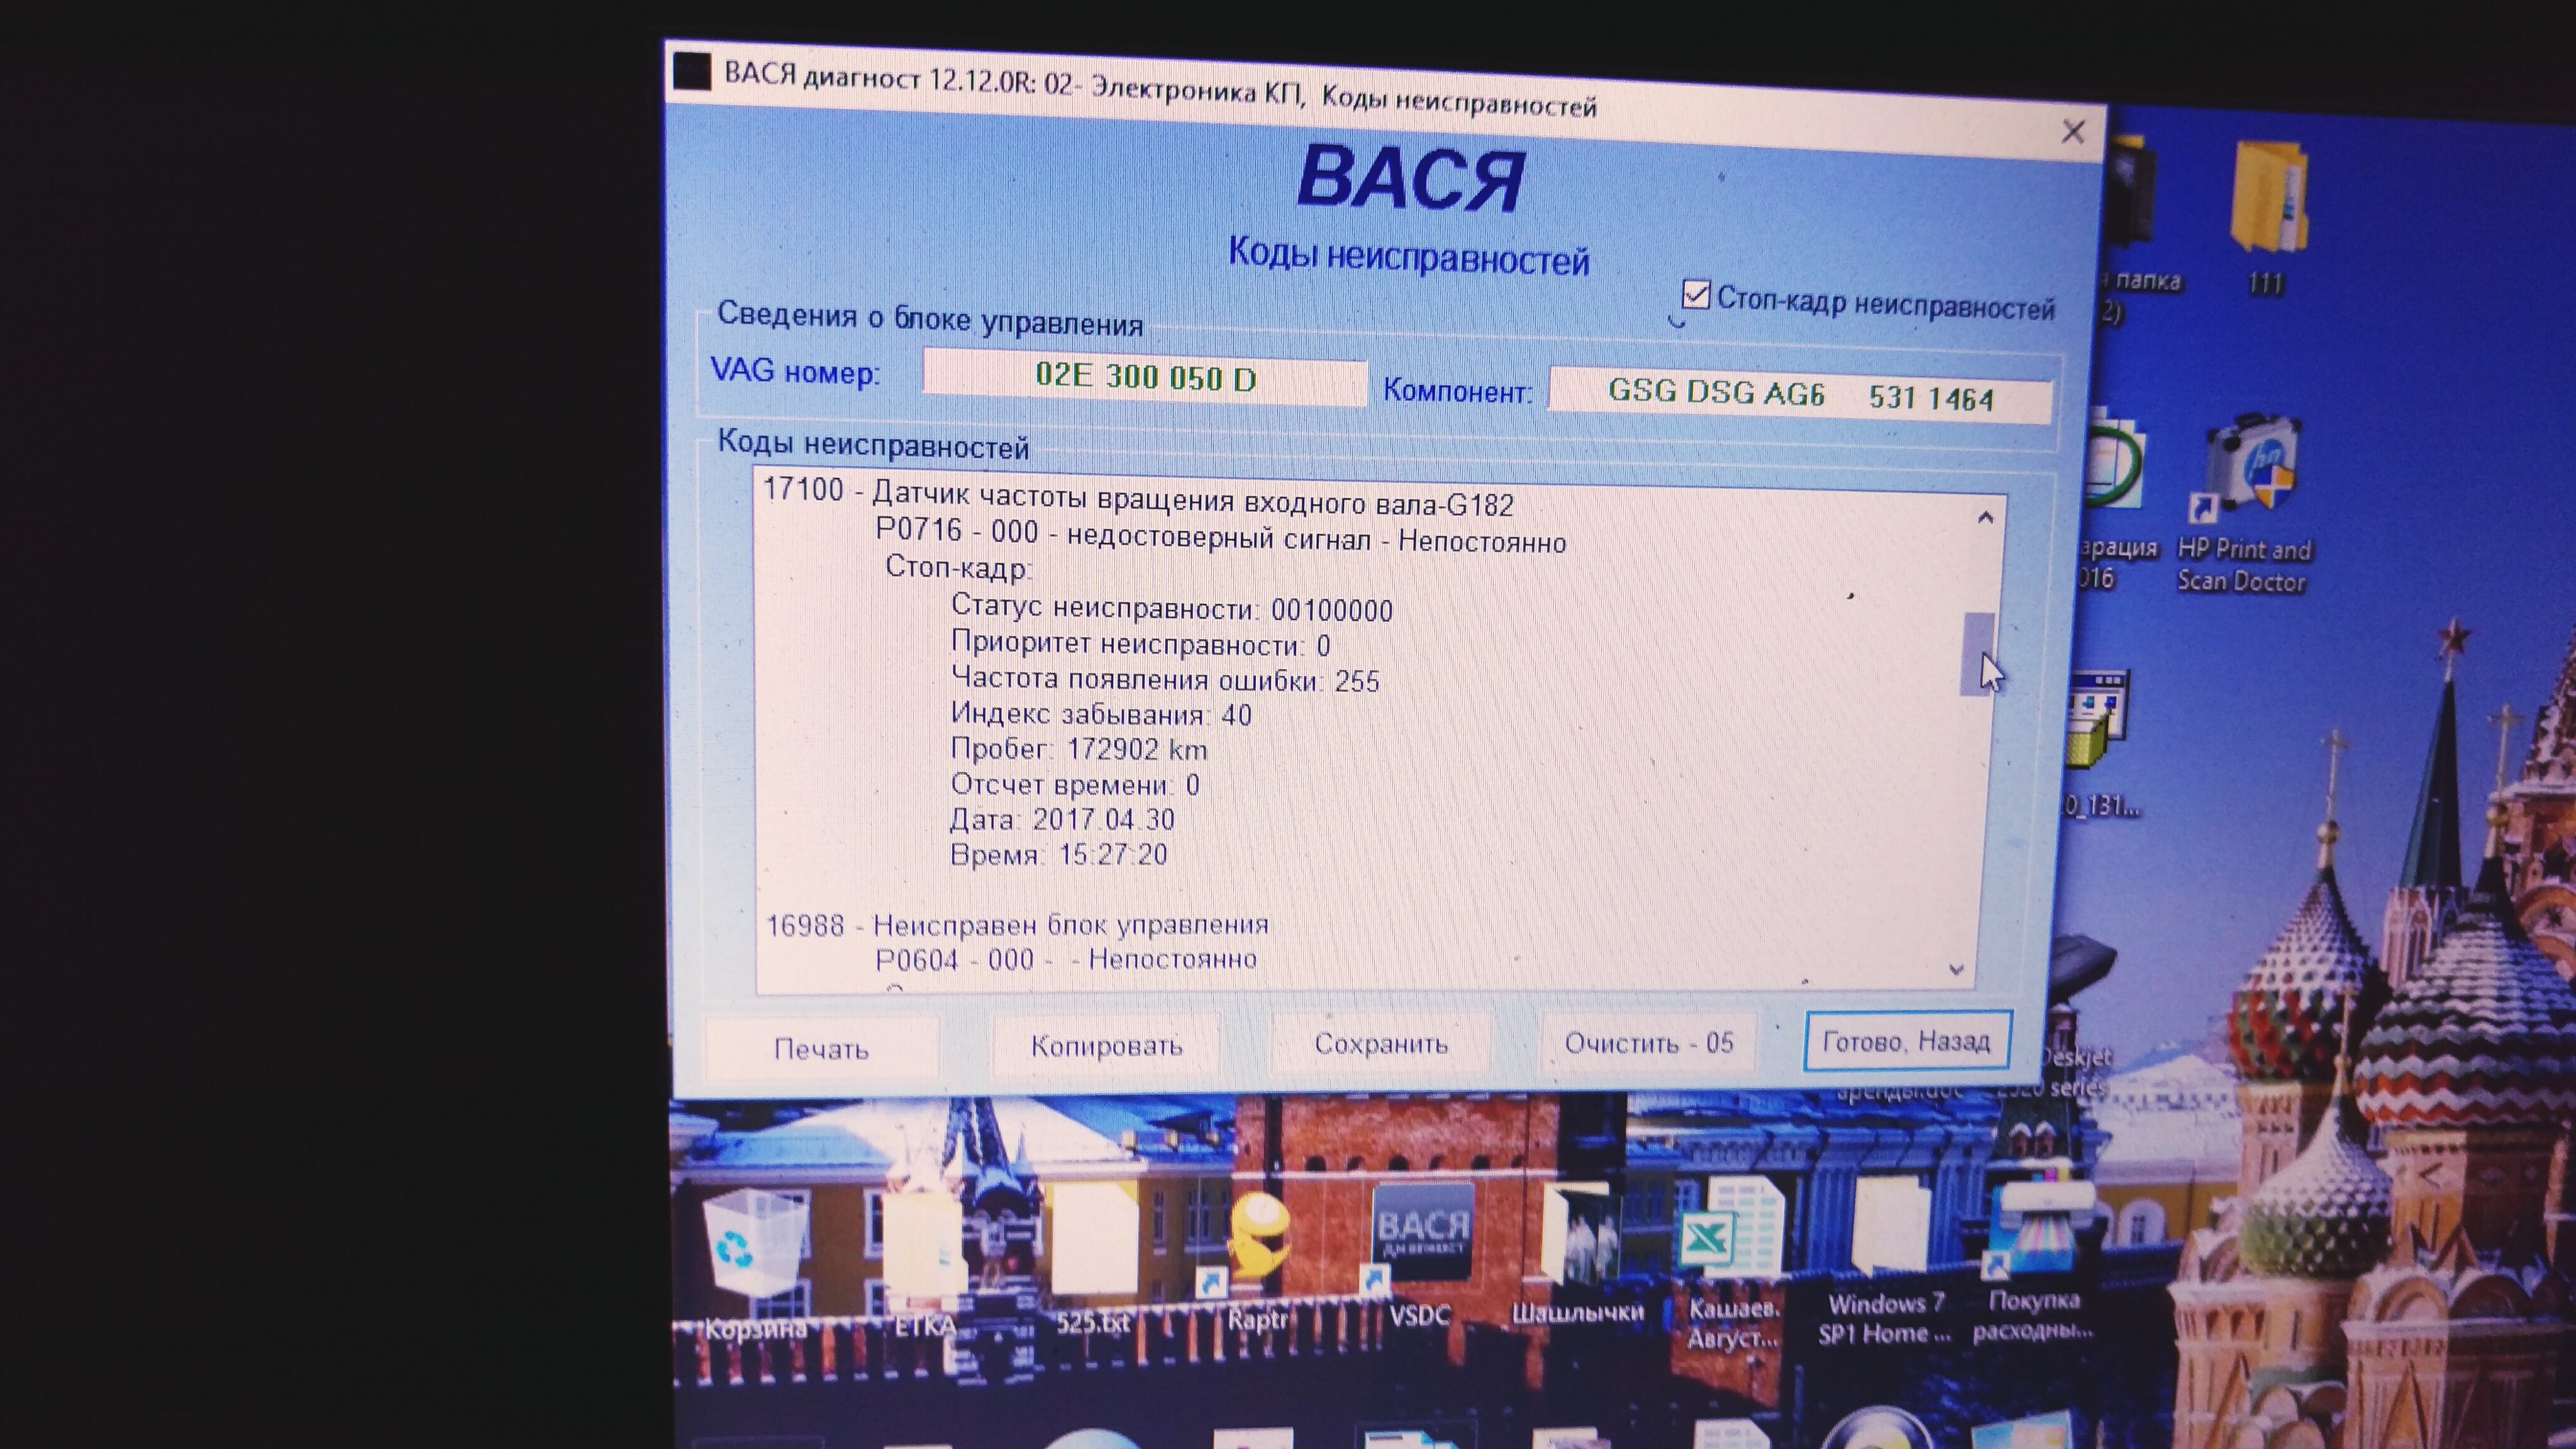
Task: Click Очистить - 05 to clear codes
Action: tap(1648, 1043)
